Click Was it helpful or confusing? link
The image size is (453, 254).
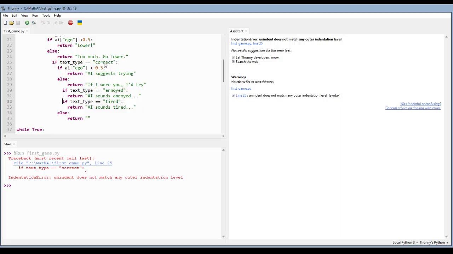click(x=420, y=104)
